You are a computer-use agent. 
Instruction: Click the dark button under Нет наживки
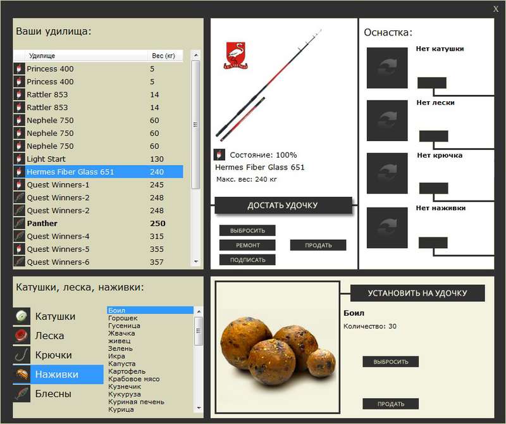click(x=433, y=242)
